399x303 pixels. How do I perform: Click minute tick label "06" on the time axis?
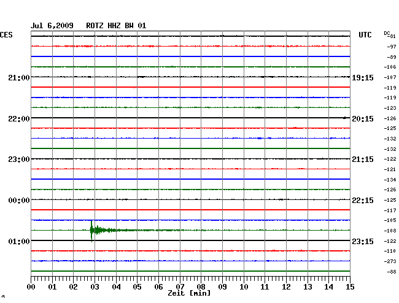pyautogui.click(x=158, y=287)
